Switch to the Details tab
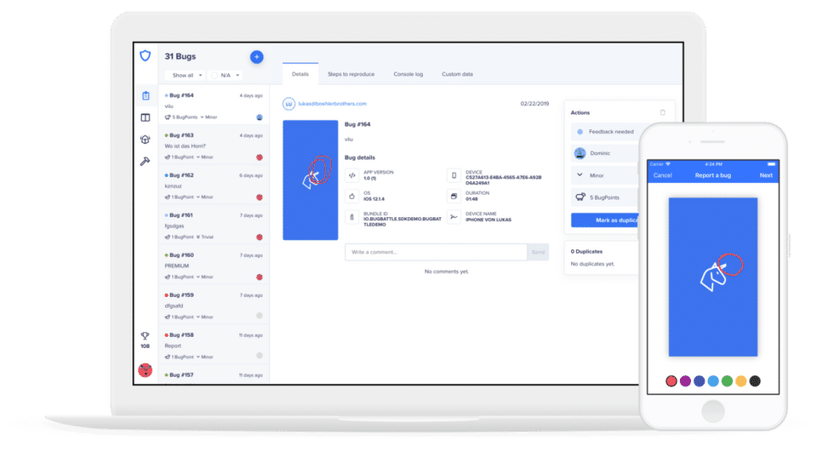Viewport: 817px width, 451px height. (300, 74)
